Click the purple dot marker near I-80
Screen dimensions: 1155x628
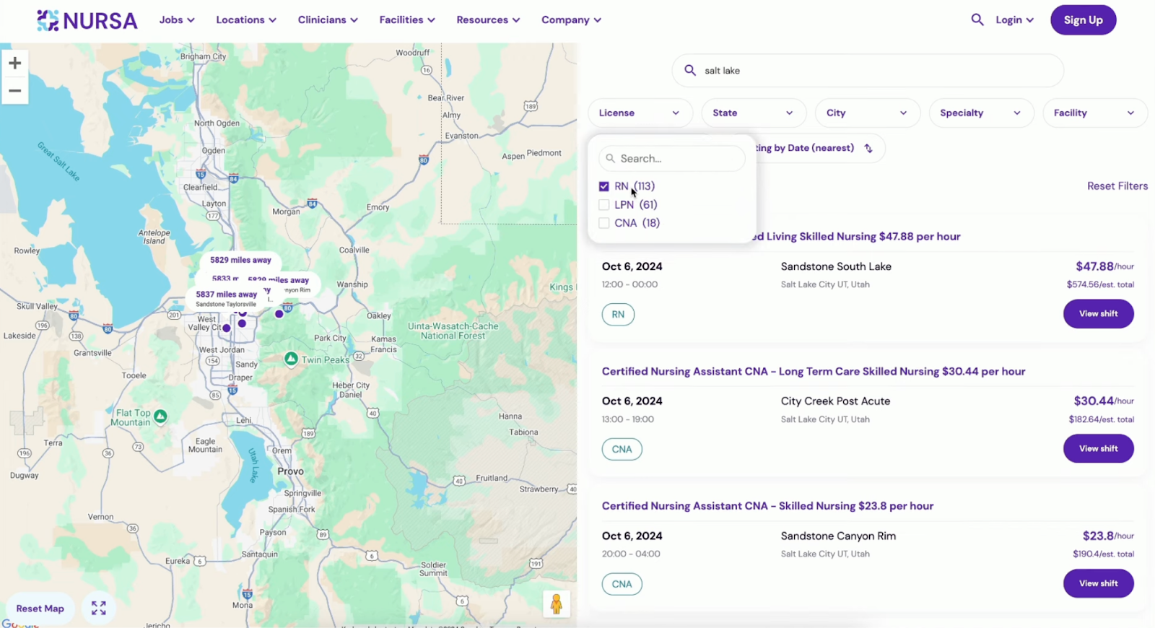[279, 314]
